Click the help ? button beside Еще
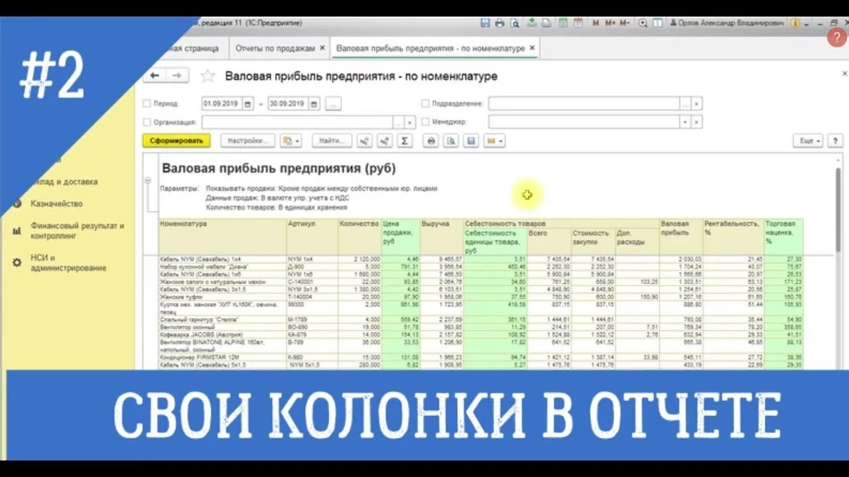849x477 pixels. point(835,140)
